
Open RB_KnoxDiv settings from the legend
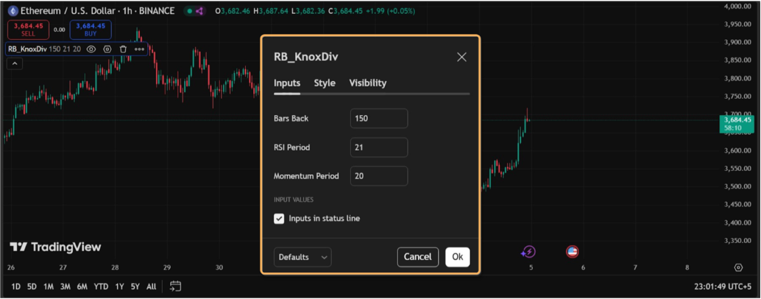pos(107,49)
